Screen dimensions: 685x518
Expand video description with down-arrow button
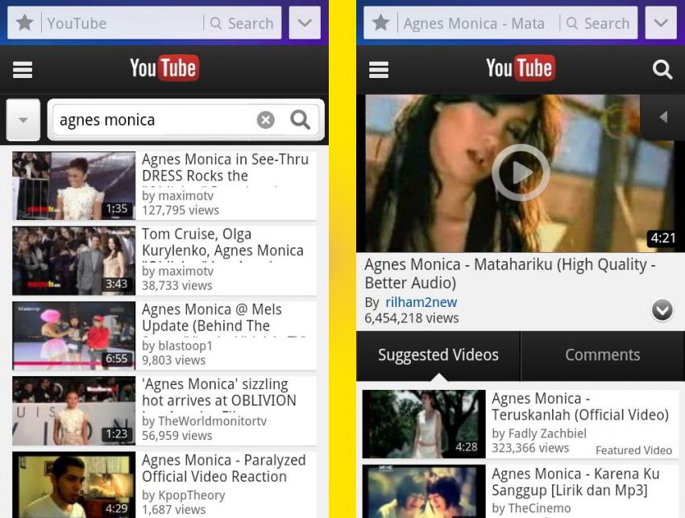[x=662, y=310]
